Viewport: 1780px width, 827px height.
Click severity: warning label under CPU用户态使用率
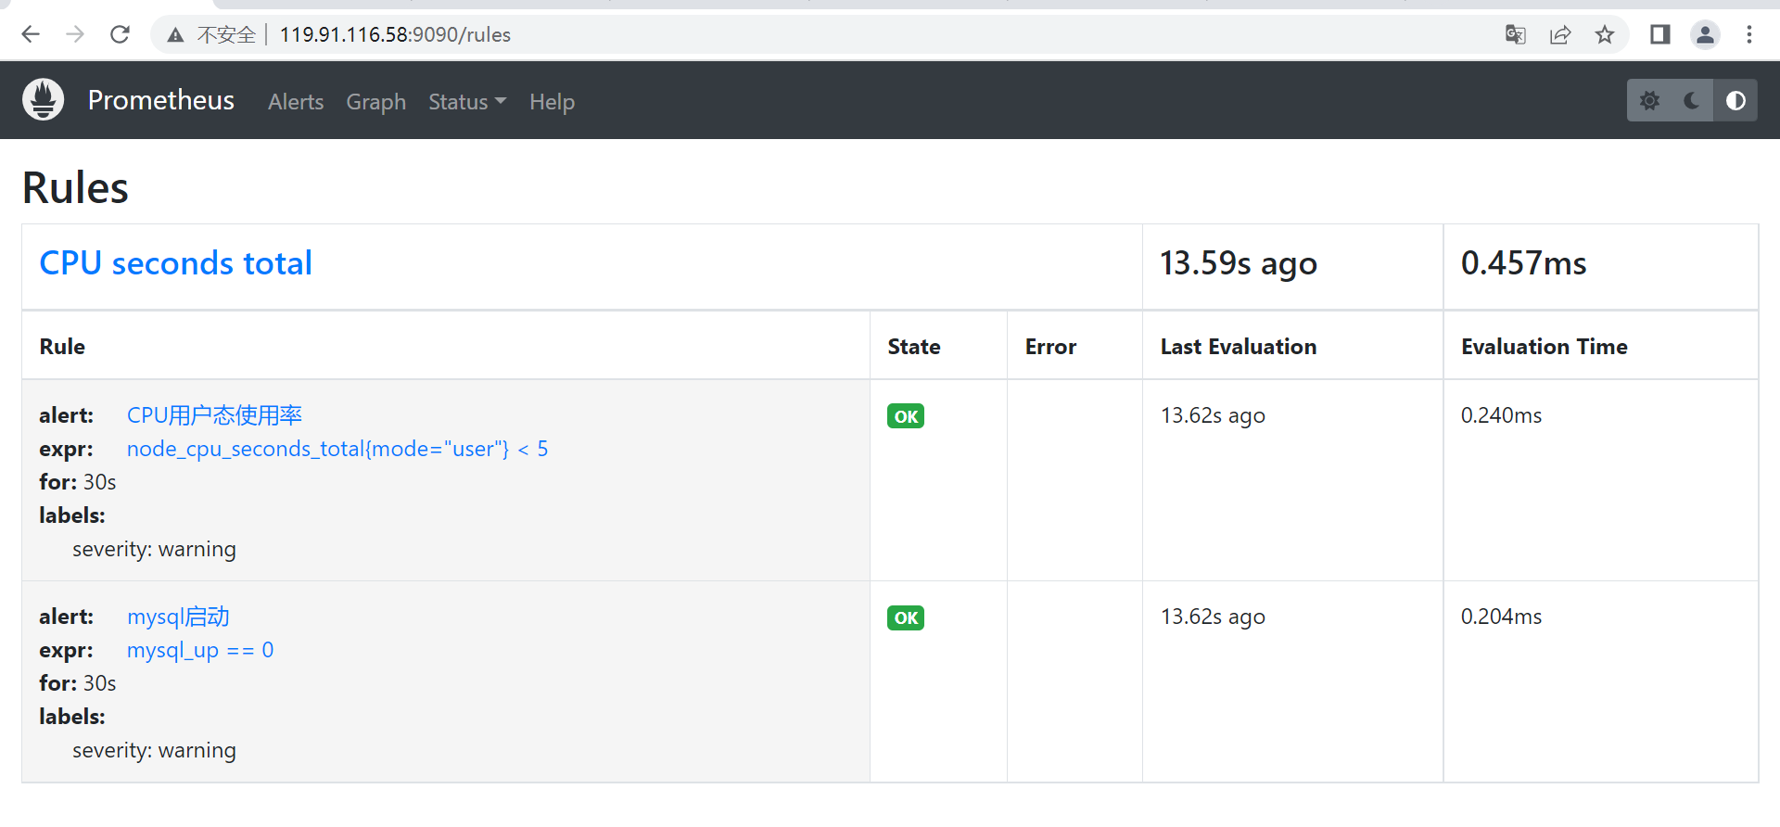(154, 549)
